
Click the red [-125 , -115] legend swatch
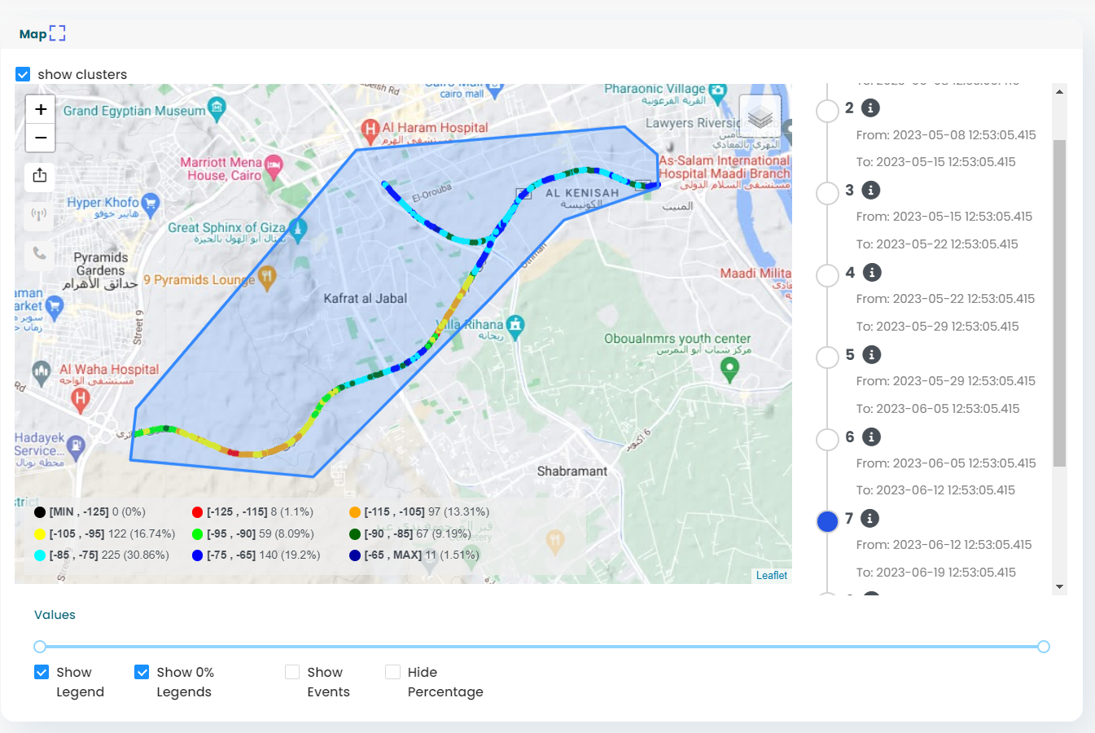pos(197,512)
